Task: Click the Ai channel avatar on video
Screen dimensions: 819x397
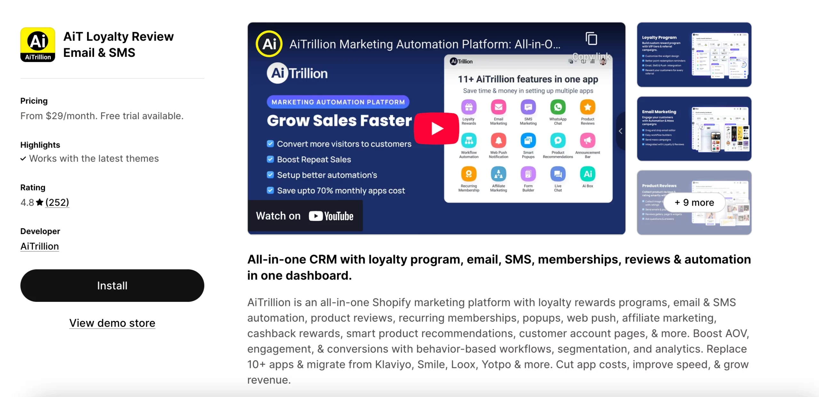Action: [269, 44]
